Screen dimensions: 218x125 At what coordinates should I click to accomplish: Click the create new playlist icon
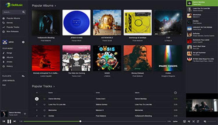[23, 76]
